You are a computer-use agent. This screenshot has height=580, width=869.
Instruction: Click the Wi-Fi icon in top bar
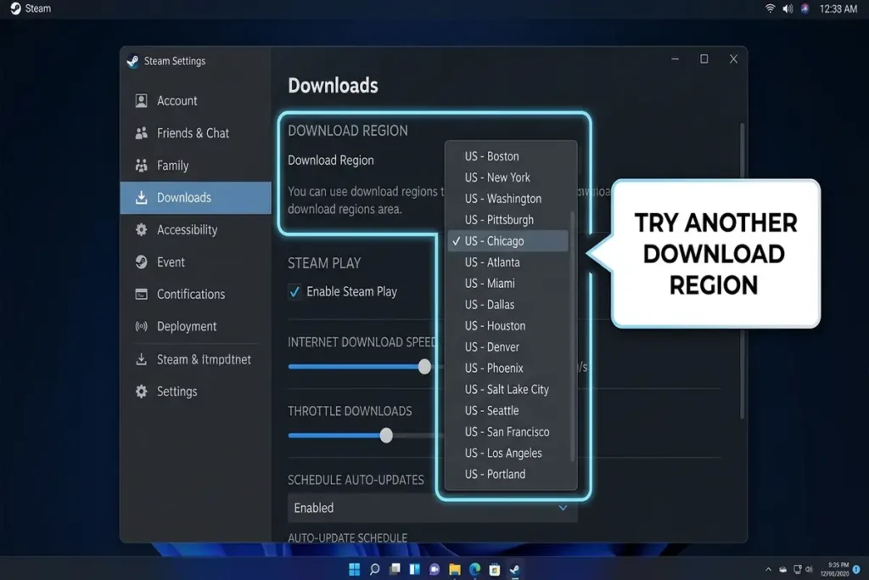click(770, 8)
